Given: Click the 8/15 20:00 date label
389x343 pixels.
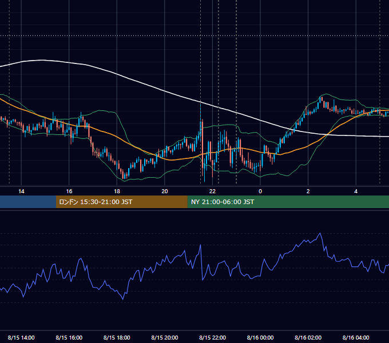Looking at the screenshot, I should tap(165, 337).
